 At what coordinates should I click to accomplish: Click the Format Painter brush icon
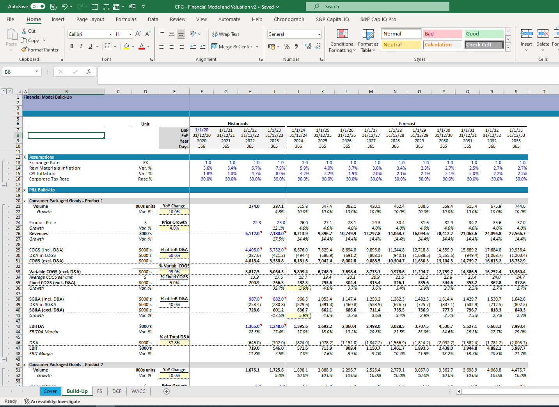pos(24,50)
